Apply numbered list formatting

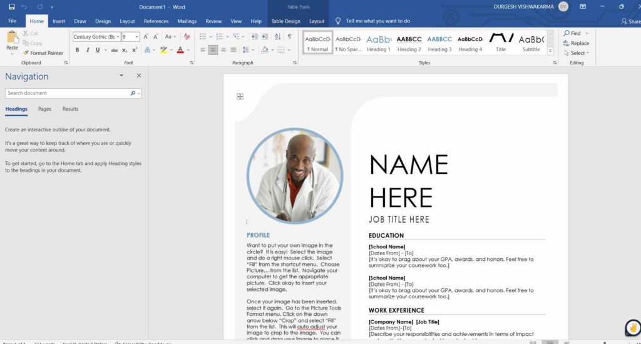click(x=220, y=37)
